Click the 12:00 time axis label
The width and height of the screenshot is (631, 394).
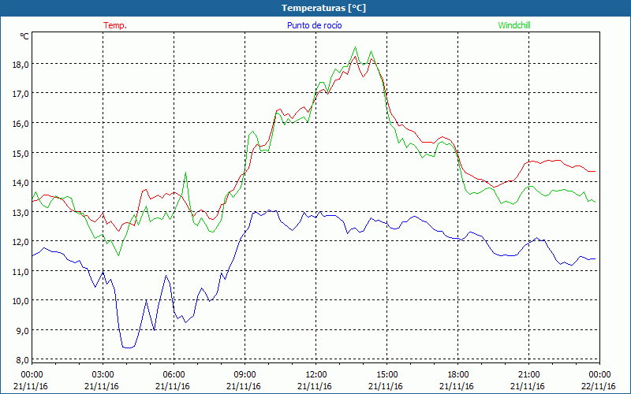(x=316, y=375)
